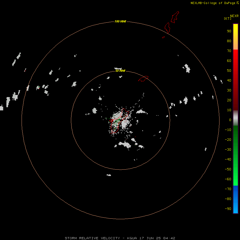Click the [KT] units label above color bar
Image resolution: width=240 pixels, height=240 pixels.
[x=227, y=18]
